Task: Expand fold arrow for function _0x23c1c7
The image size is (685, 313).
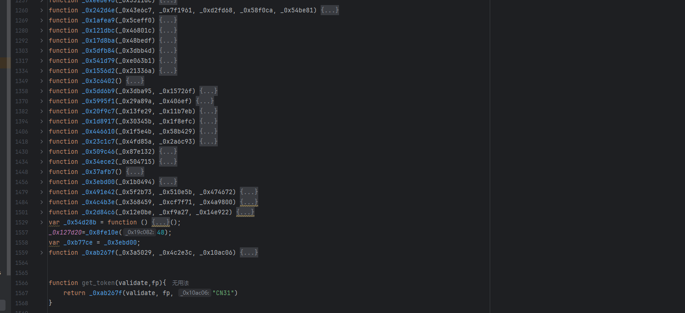Action: [x=41, y=141]
